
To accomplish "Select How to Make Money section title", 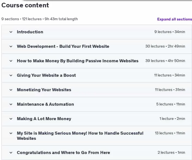I will [x=78, y=61].
